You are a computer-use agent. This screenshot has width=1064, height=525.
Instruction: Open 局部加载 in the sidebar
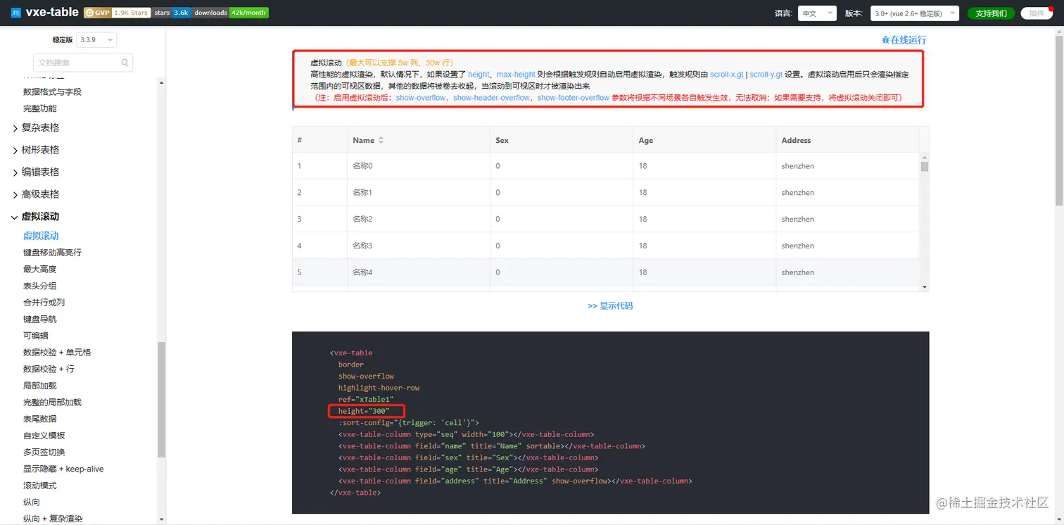(39, 386)
